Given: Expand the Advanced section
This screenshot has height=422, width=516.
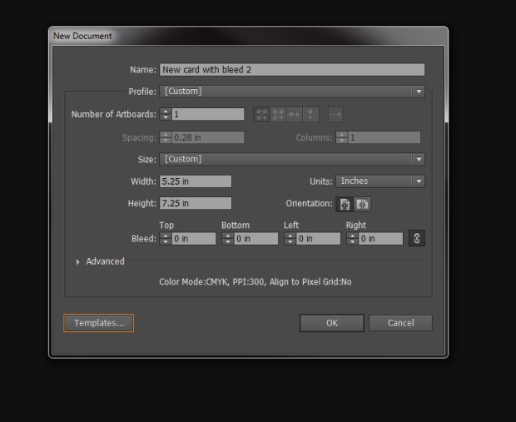Looking at the screenshot, I should (x=79, y=261).
